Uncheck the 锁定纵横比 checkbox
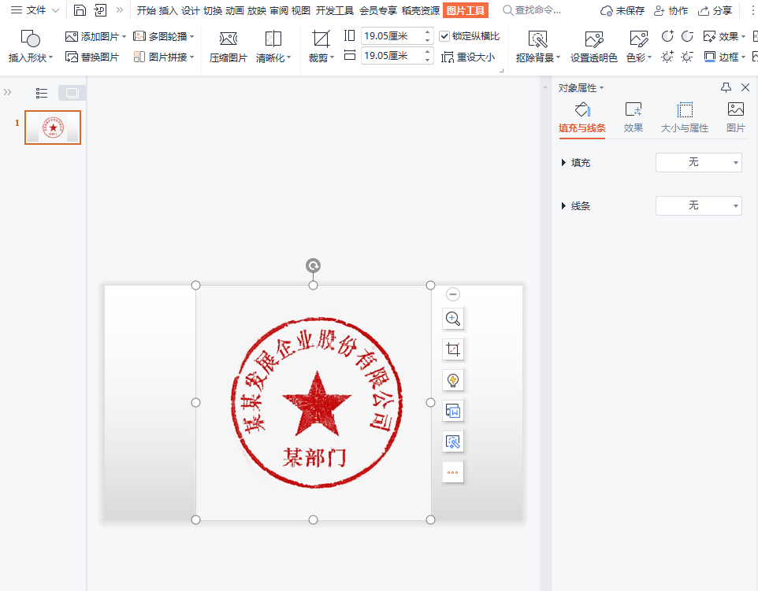The width and height of the screenshot is (758, 591). (444, 35)
